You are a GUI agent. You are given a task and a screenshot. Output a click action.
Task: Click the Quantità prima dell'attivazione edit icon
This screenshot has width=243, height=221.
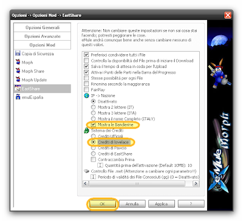click(x=100, y=165)
